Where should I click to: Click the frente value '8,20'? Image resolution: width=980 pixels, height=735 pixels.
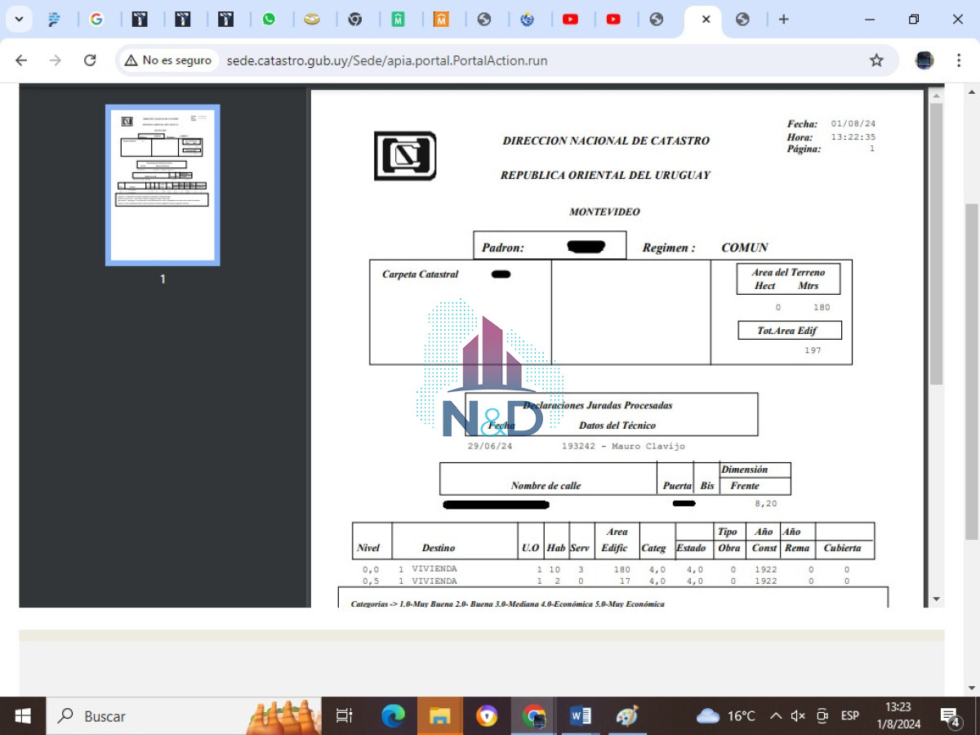[x=766, y=504]
